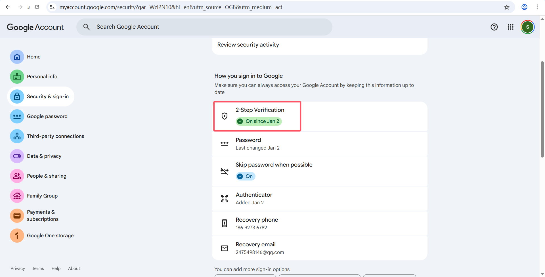Reload the page using refresh button
The height and width of the screenshot is (277, 545).
pyautogui.click(x=37, y=7)
